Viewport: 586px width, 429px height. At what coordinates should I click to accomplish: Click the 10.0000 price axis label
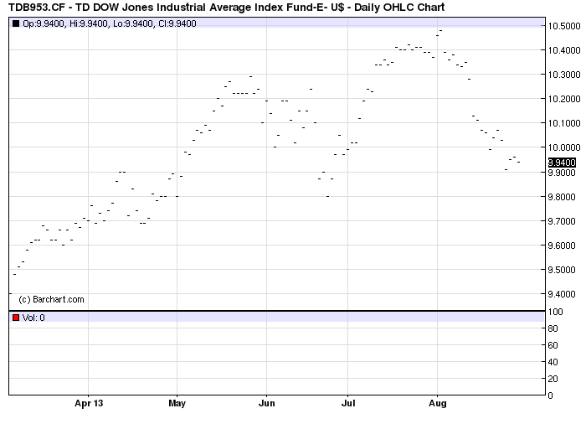click(x=564, y=147)
